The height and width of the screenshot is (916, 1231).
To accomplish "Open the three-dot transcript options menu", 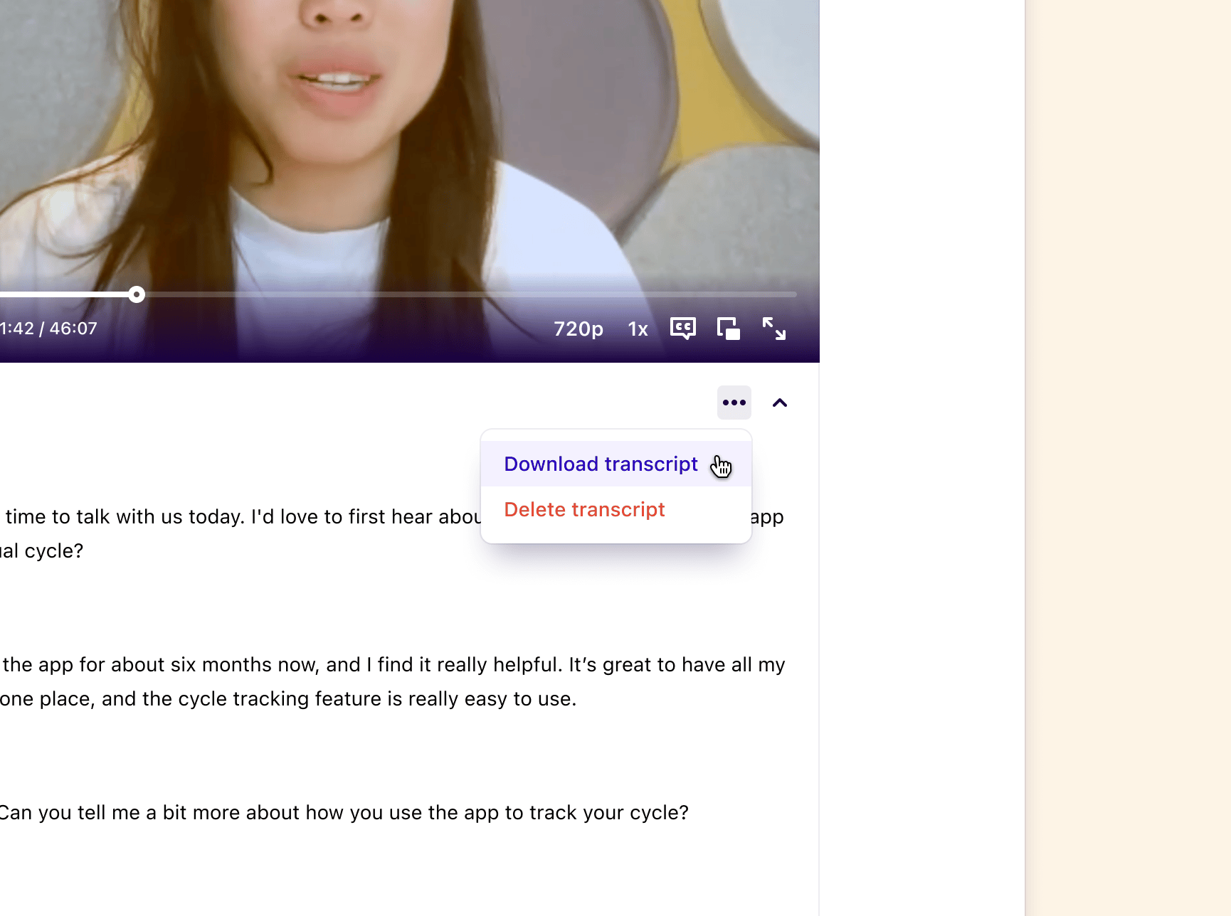I will [x=734, y=403].
